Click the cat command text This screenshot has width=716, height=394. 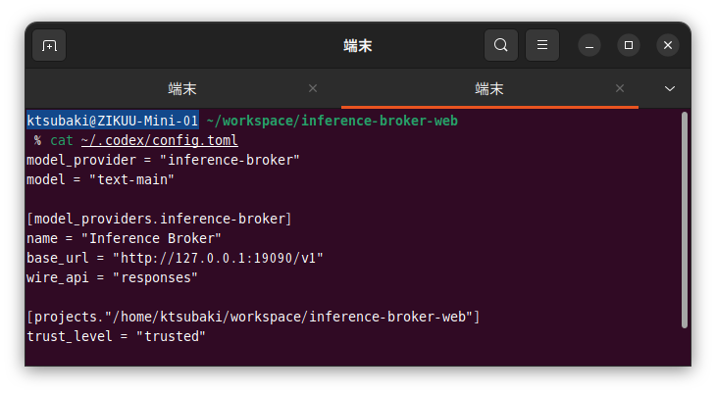(x=62, y=140)
